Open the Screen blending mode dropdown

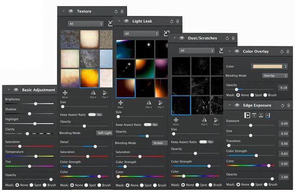159,143
